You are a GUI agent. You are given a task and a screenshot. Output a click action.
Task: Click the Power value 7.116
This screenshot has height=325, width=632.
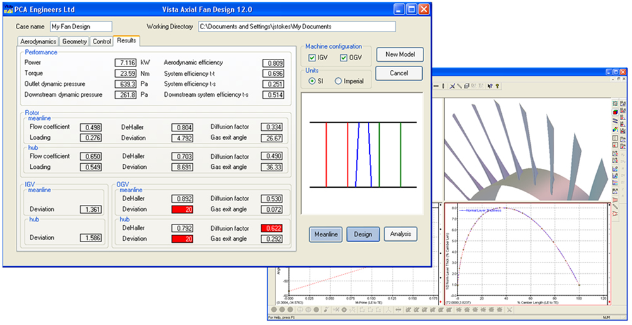(x=126, y=63)
